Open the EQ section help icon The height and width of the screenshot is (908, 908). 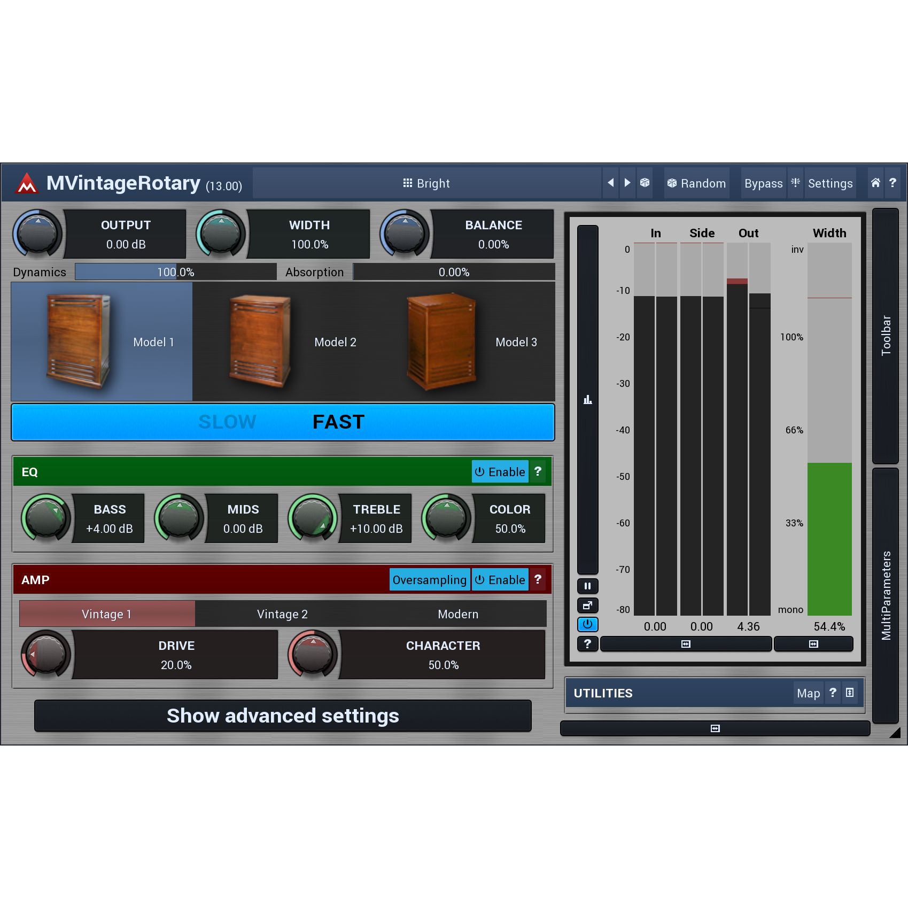pos(538,472)
